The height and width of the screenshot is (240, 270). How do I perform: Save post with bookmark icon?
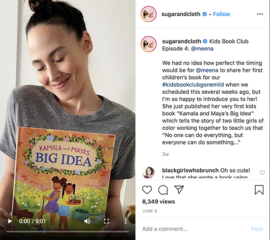click(x=259, y=190)
